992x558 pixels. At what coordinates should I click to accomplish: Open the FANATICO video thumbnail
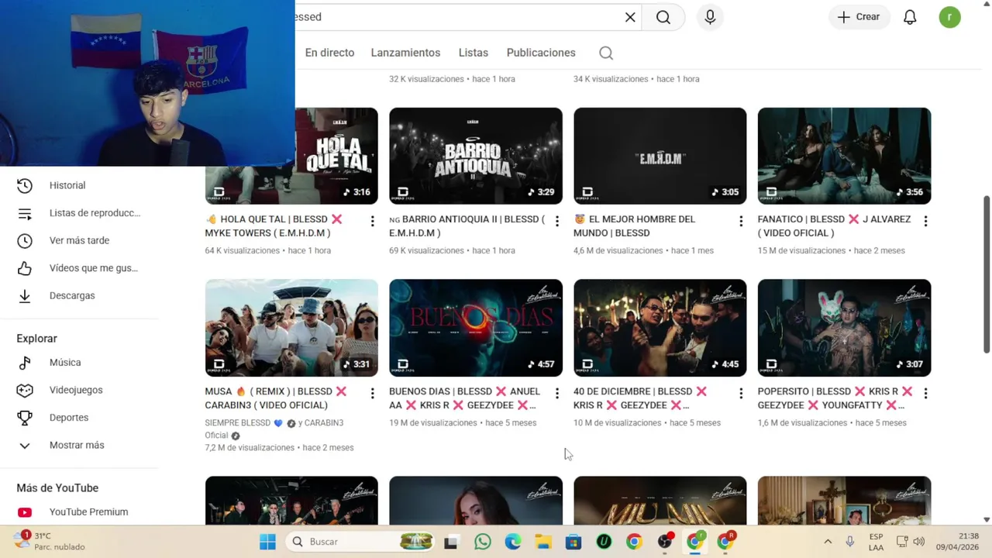845,156
